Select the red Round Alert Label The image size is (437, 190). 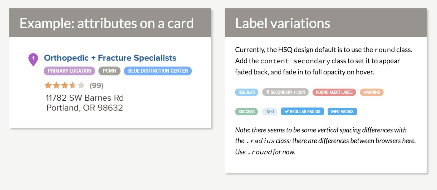(x=334, y=92)
